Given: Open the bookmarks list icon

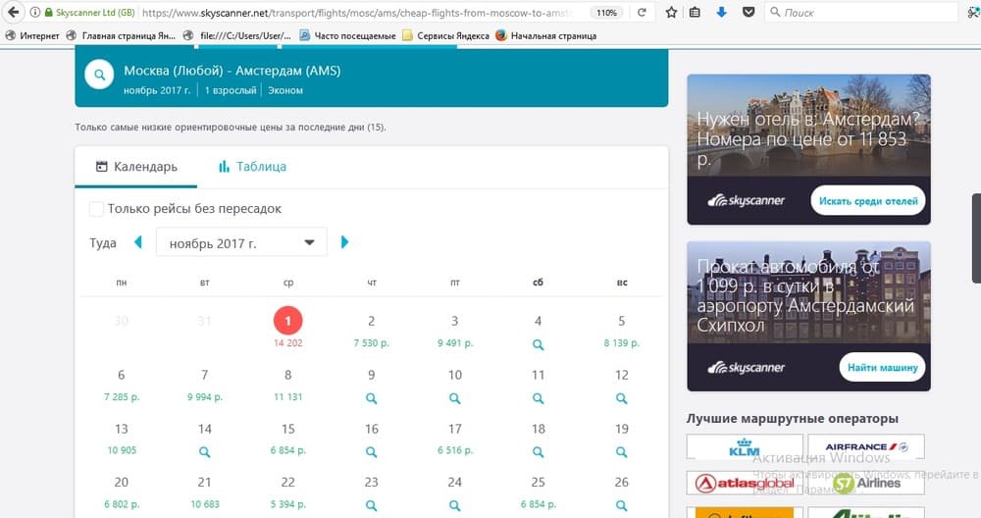Looking at the screenshot, I should point(695,12).
